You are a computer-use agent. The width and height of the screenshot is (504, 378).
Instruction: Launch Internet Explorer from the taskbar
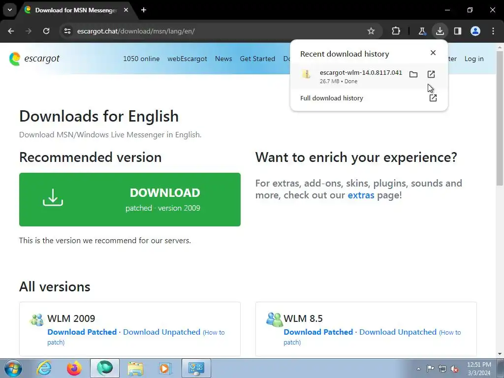[x=44, y=368]
